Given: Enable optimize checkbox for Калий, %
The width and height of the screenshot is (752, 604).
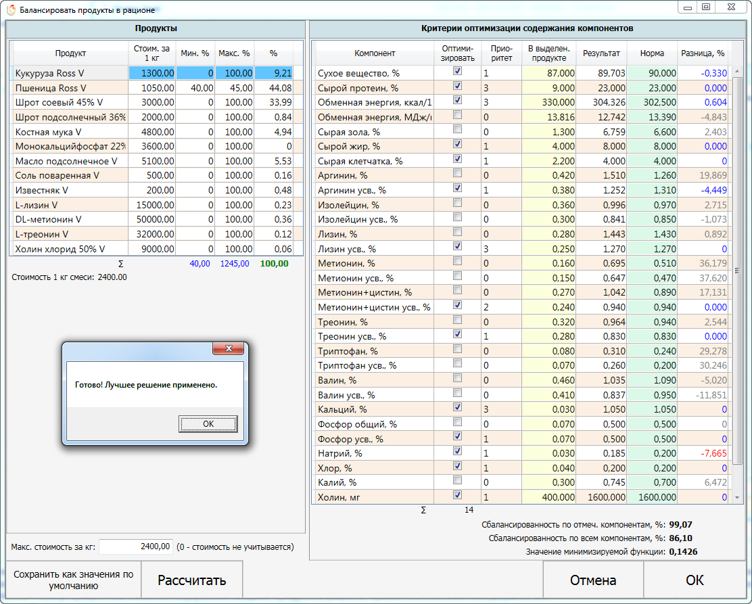Looking at the screenshot, I should pyautogui.click(x=458, y=480).
